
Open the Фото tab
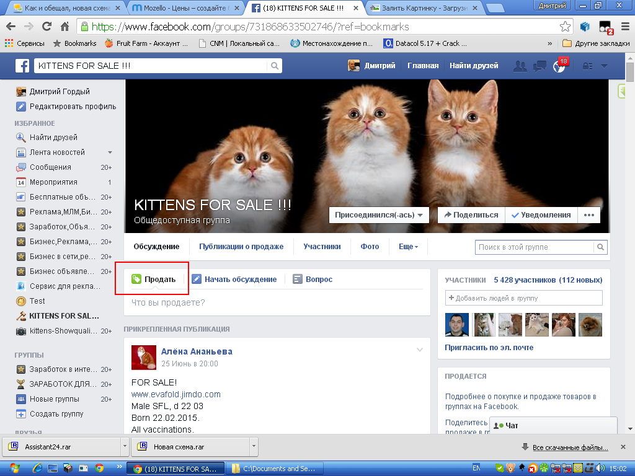coord(370,247)
